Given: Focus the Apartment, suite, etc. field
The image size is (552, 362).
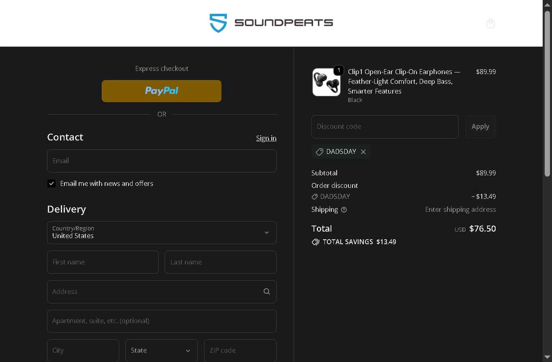Looking at the screenshot, I should pos(162,321).
